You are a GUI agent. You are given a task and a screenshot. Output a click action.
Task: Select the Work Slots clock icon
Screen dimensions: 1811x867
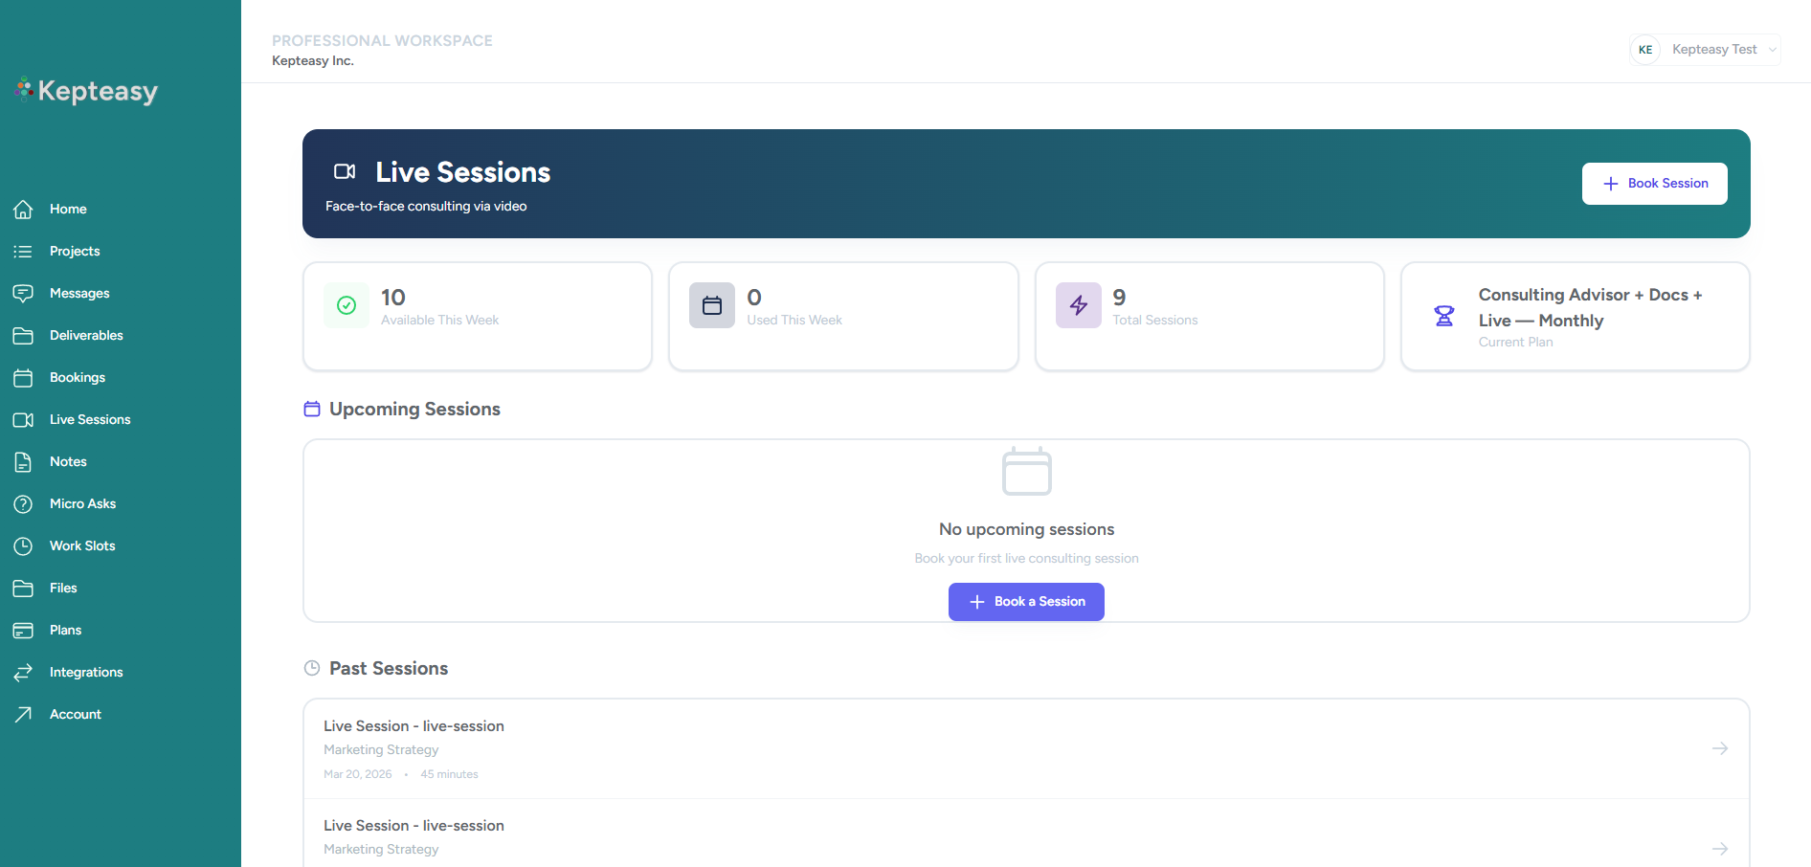click(x=23, y=545)
